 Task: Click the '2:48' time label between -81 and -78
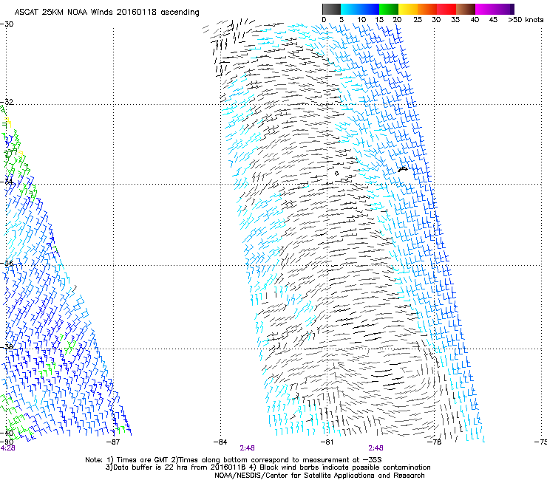(376, 448)
